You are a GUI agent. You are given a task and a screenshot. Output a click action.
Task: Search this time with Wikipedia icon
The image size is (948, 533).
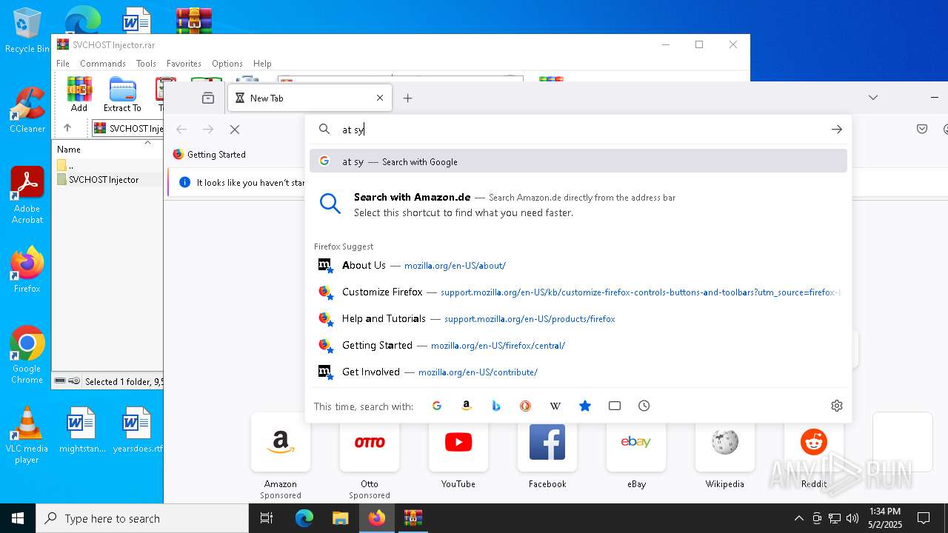[x=555, y=406]
